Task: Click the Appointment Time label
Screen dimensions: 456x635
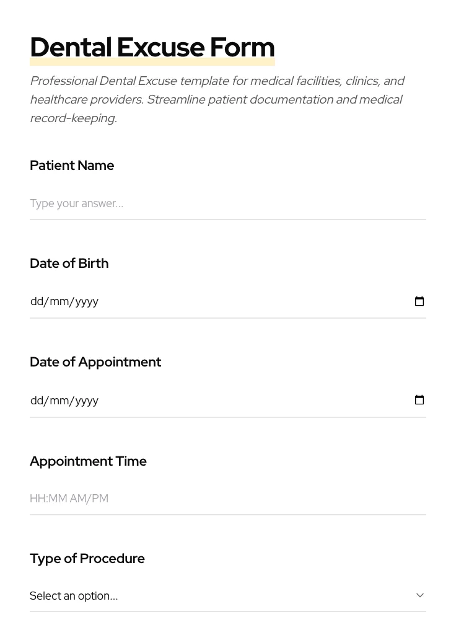Action: click(88, 461)
